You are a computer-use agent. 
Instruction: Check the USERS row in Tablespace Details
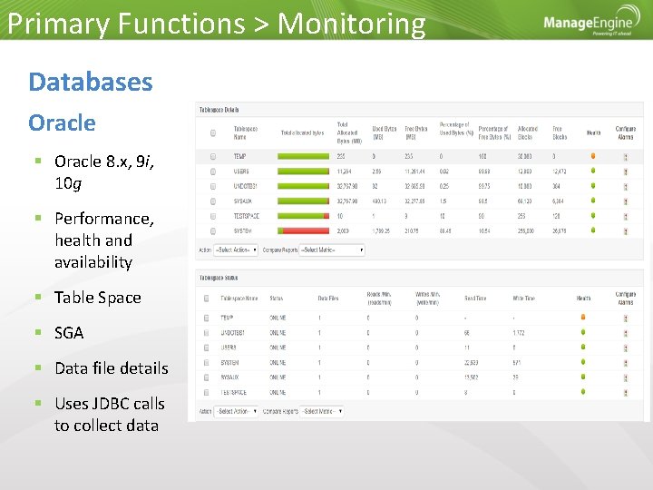pyautogui.click(x=213, y=171)
